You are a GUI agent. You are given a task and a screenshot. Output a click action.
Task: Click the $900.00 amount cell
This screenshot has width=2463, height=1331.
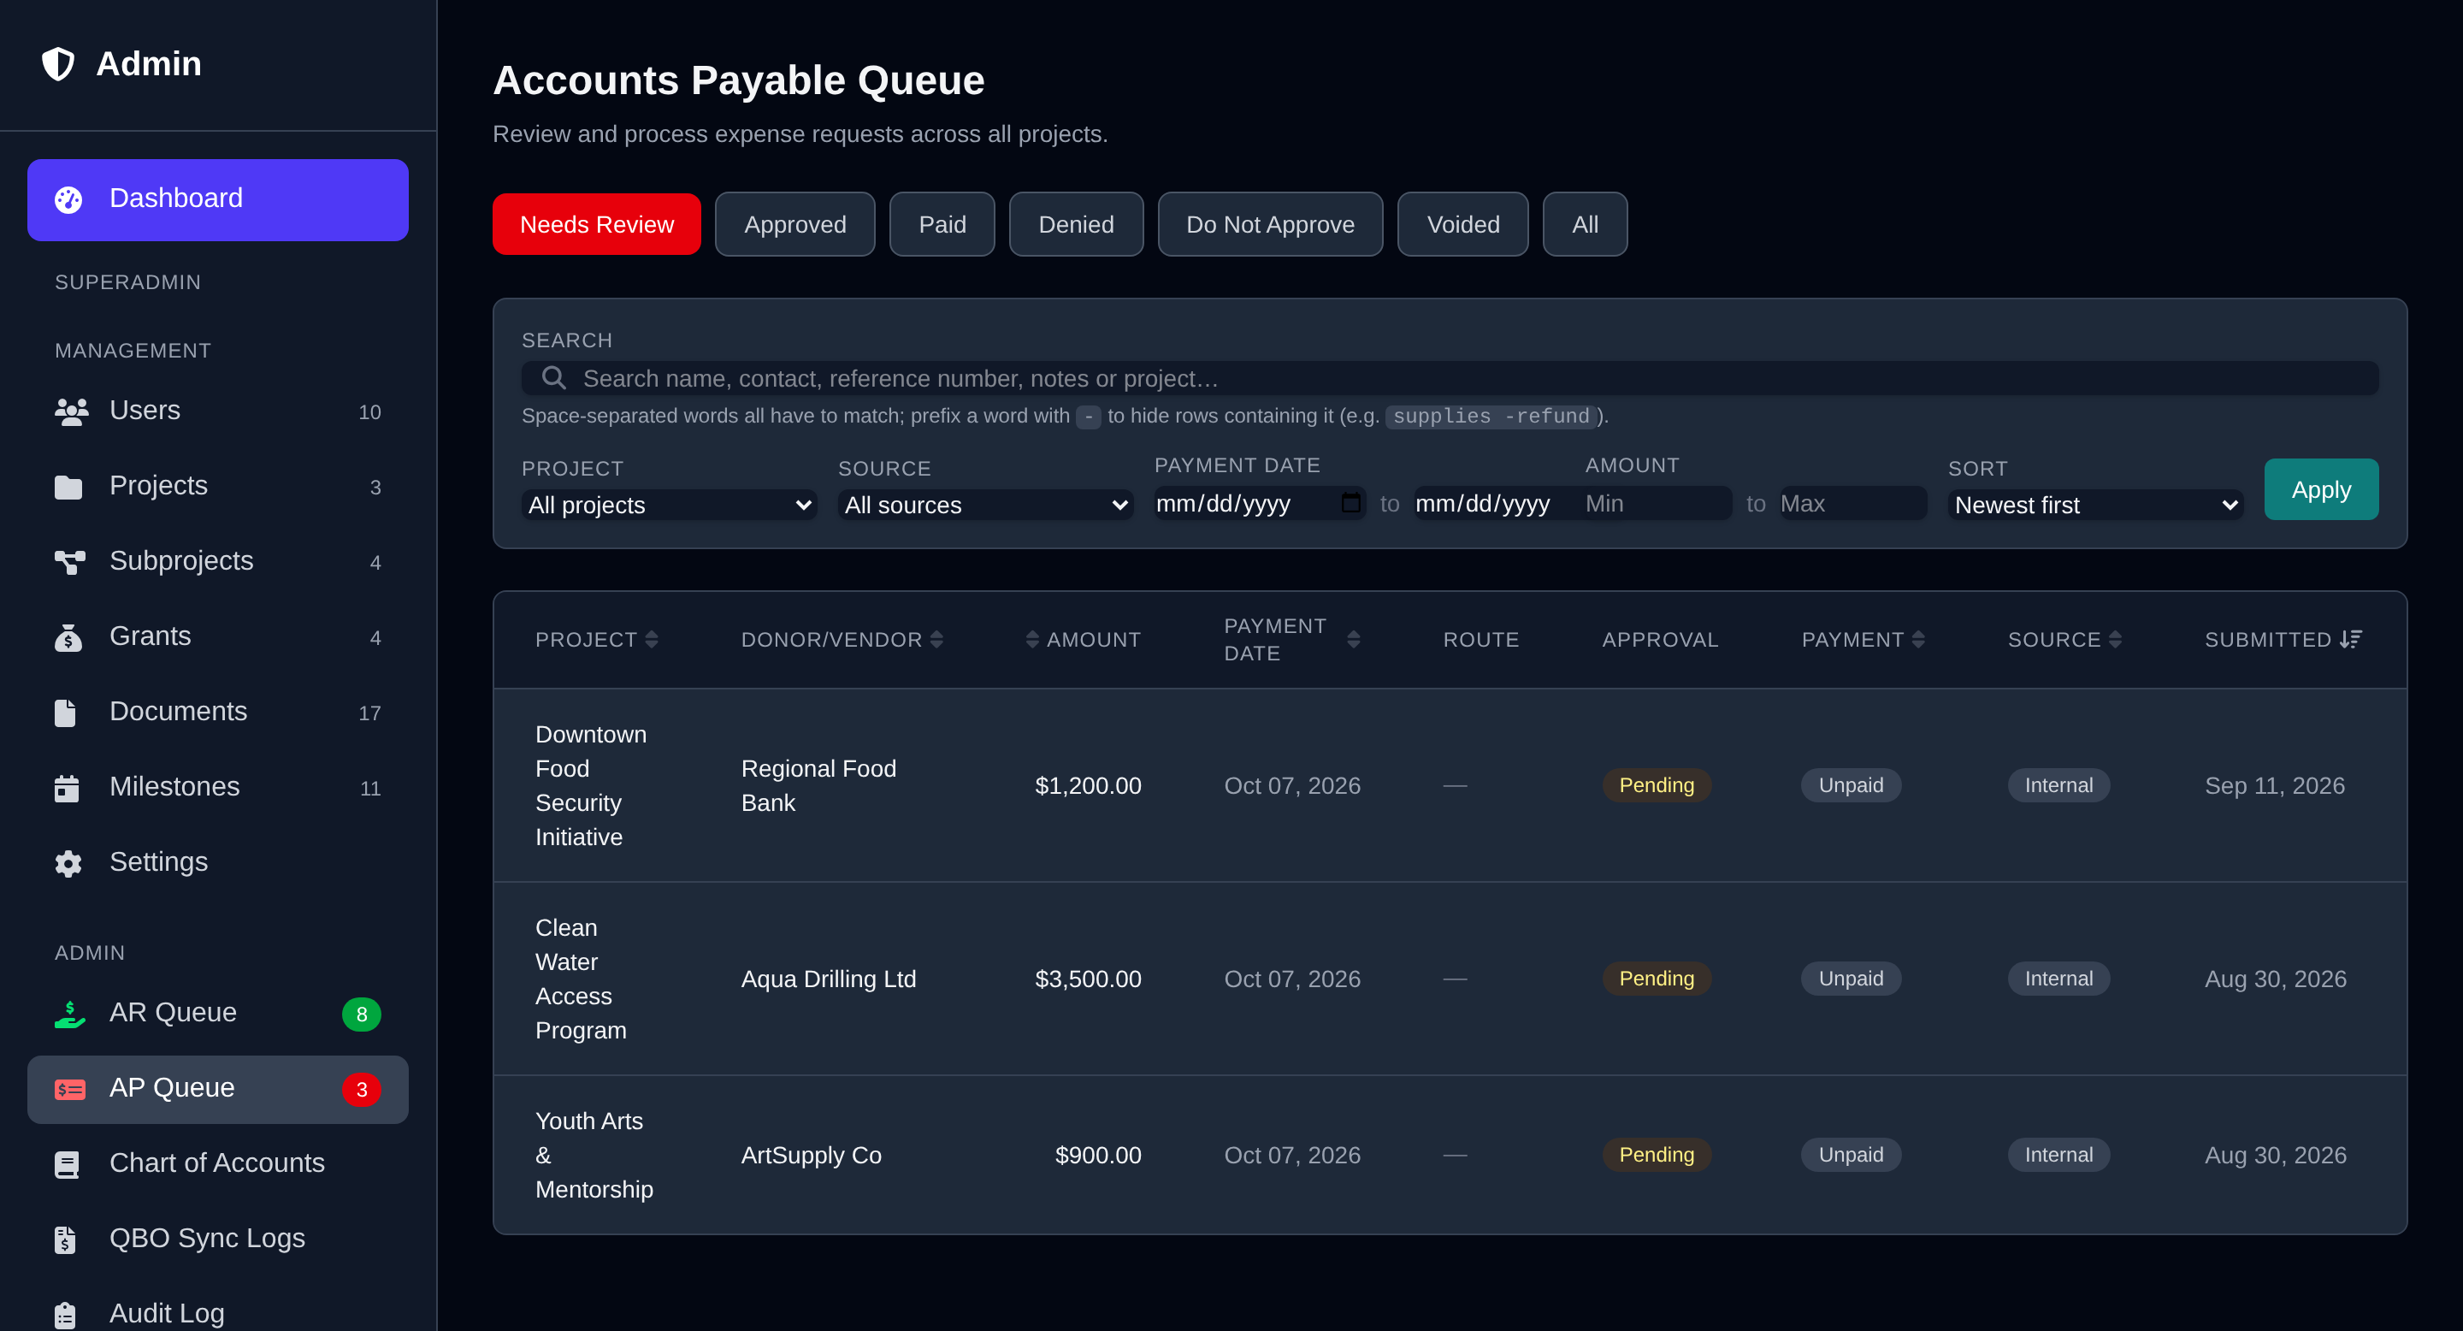[1097, 1155]
